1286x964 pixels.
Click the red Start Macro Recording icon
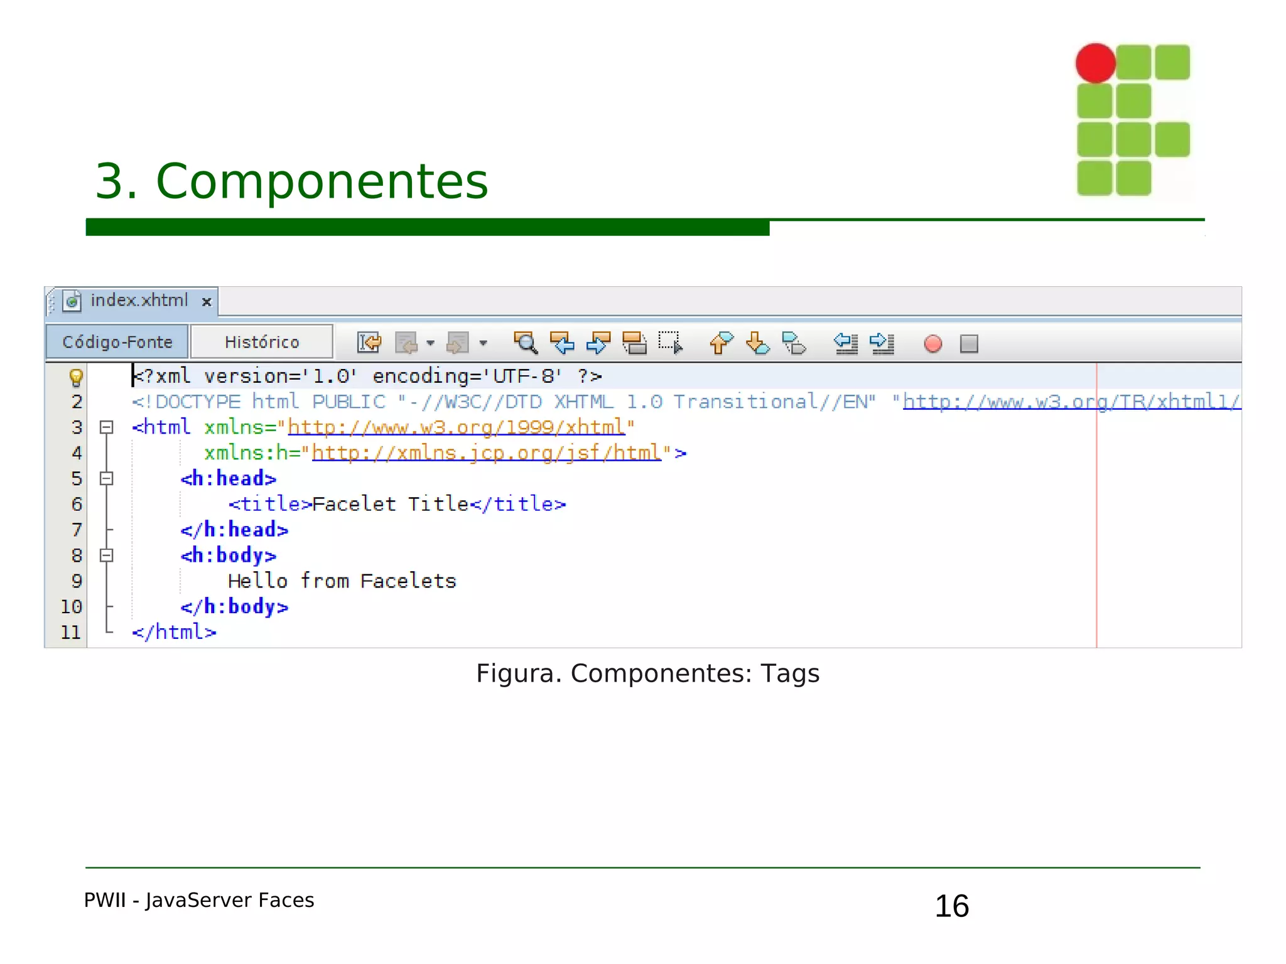[x=933, y=344]
